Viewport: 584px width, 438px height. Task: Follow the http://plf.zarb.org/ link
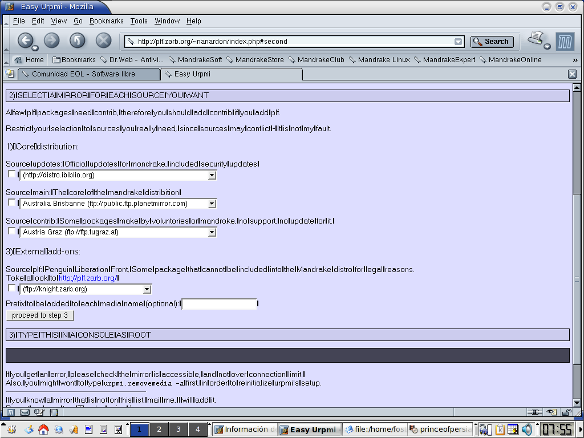coord(87,278)
